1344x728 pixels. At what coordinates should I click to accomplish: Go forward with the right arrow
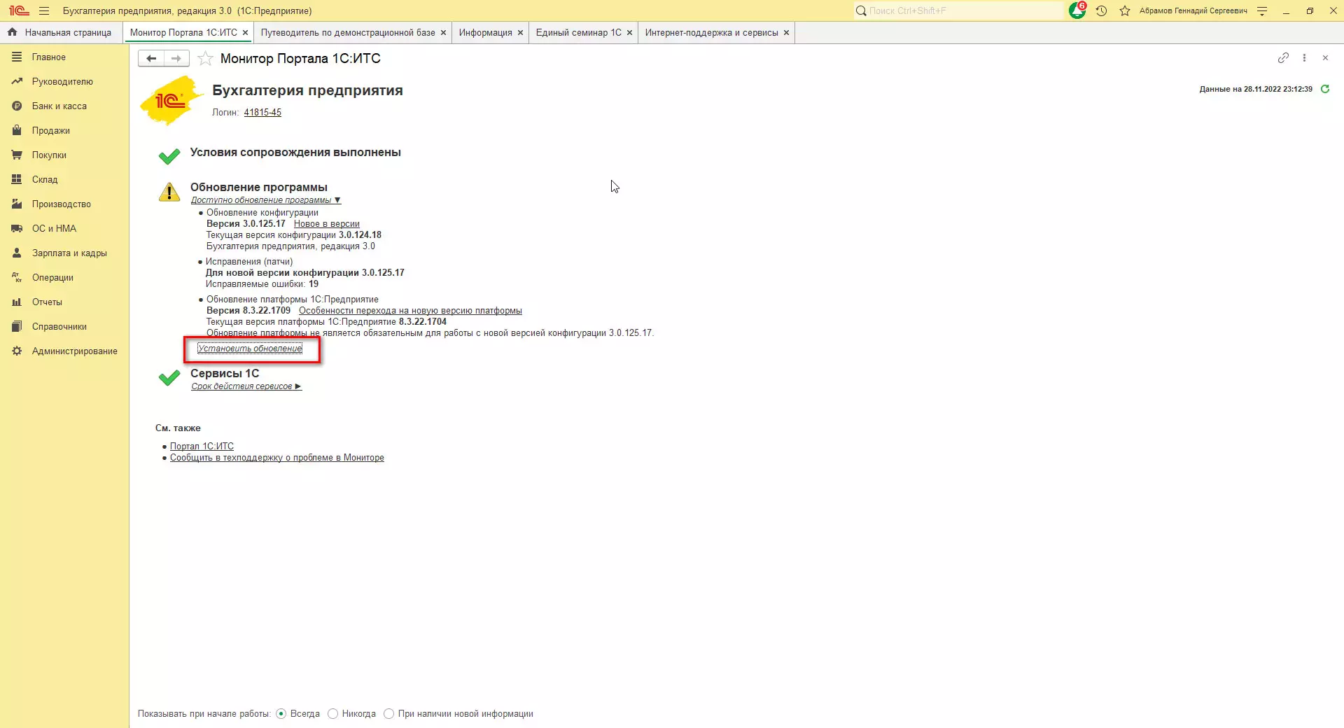click(176, 58)
